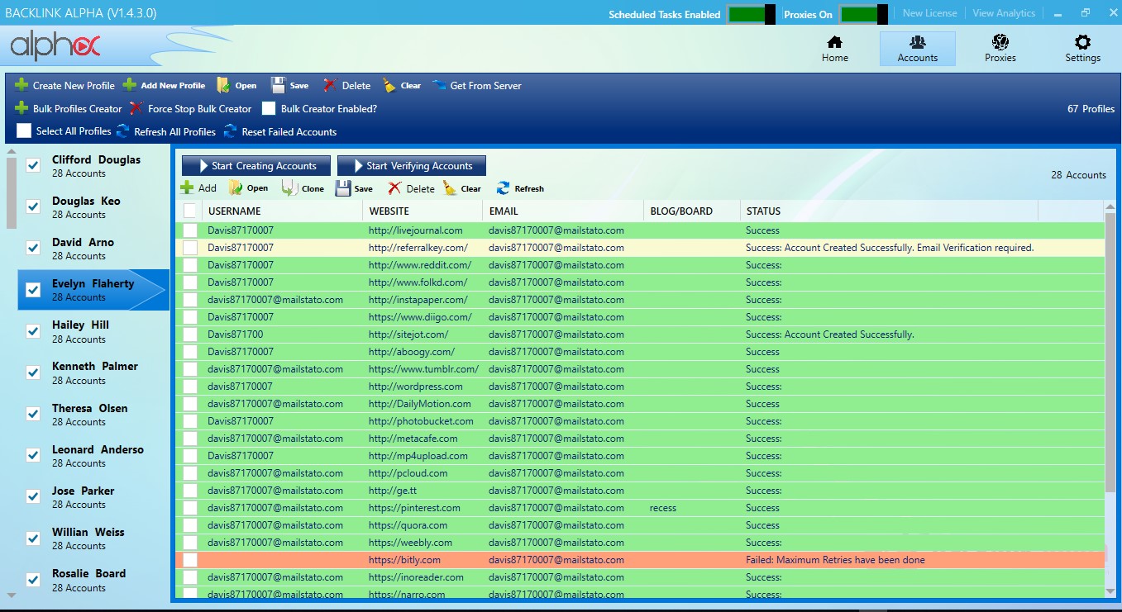The image size is (1122, 612).
Task: Click https://quora.com website cell
Action: [x=408, y=525]
